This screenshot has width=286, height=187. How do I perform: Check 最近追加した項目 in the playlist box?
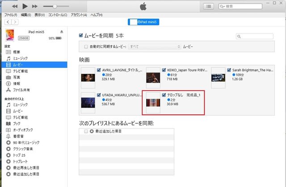pyautogui.click(x=86, y=131)
